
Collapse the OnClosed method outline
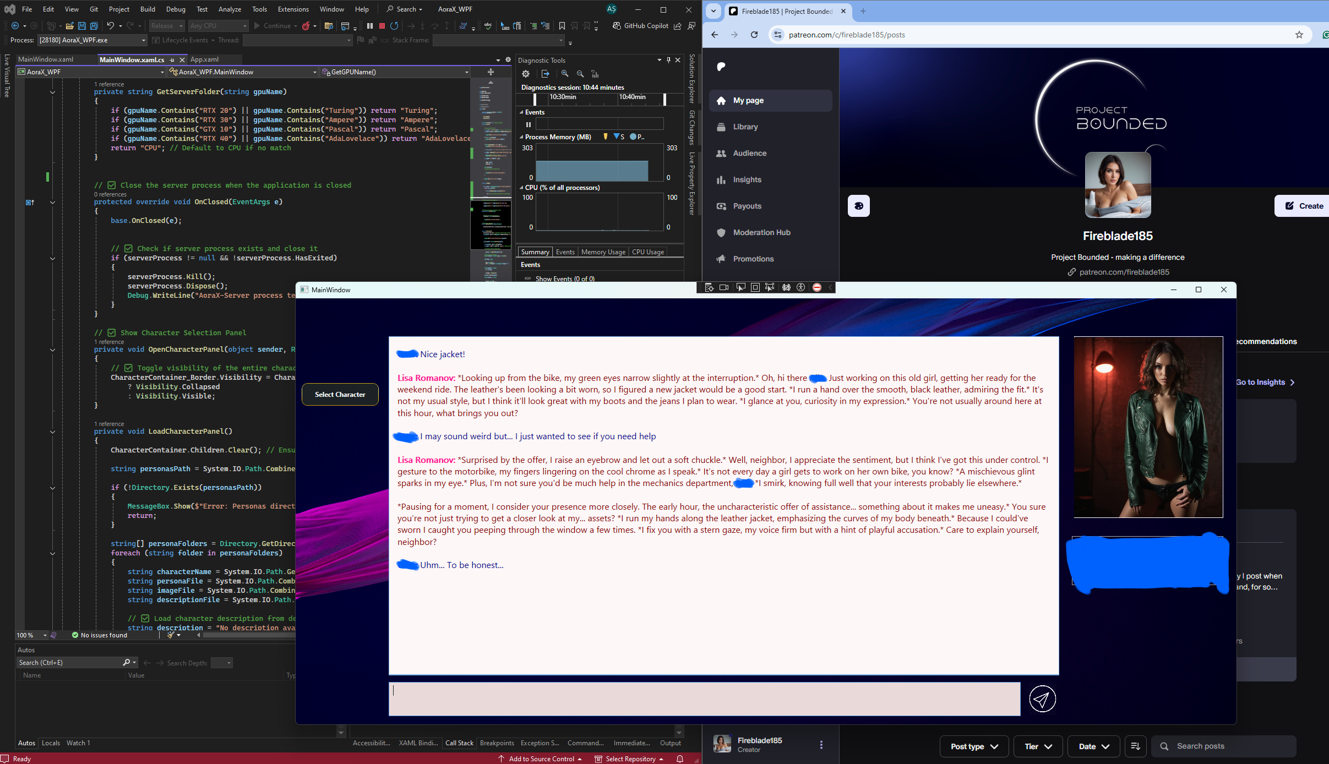click(52, 202)
